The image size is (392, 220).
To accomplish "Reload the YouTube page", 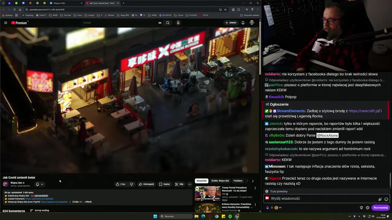I will (x=14, y=9).
